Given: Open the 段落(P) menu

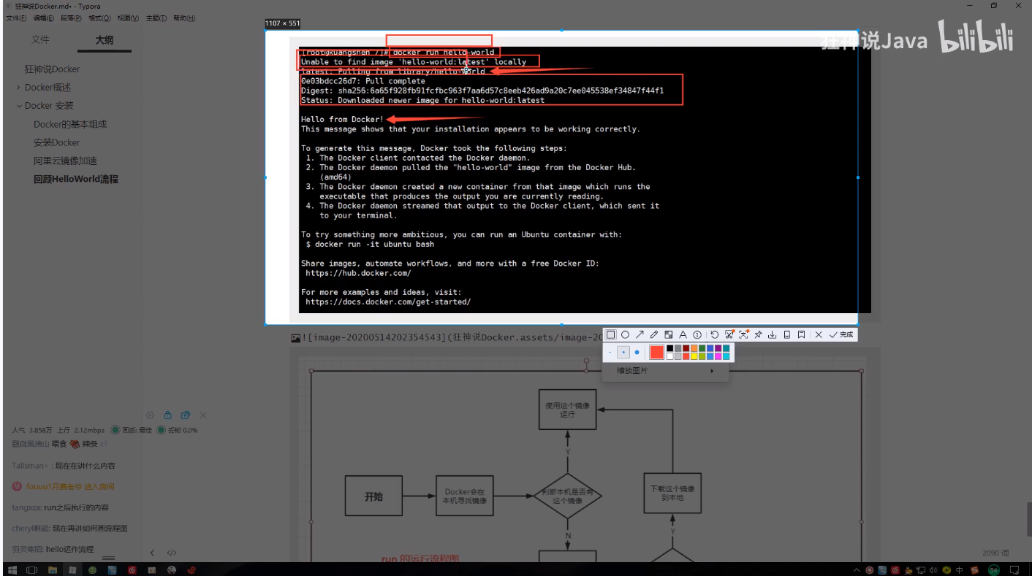Looking at the screenshot, I should coord(72,18).
